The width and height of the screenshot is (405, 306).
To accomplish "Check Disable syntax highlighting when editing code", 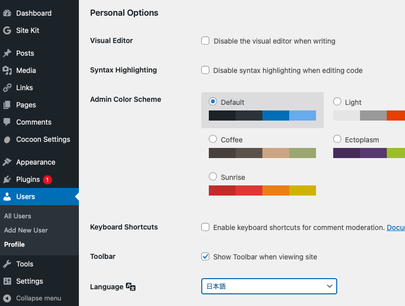I will point(205,70).
